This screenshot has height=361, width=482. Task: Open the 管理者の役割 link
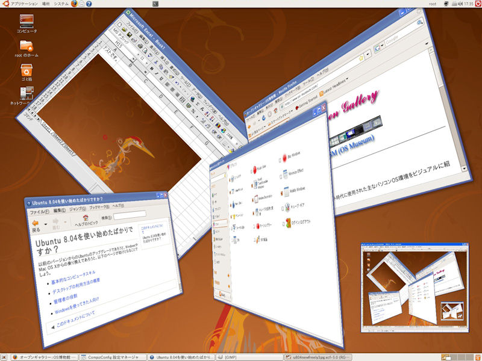[x=65, y=299]
